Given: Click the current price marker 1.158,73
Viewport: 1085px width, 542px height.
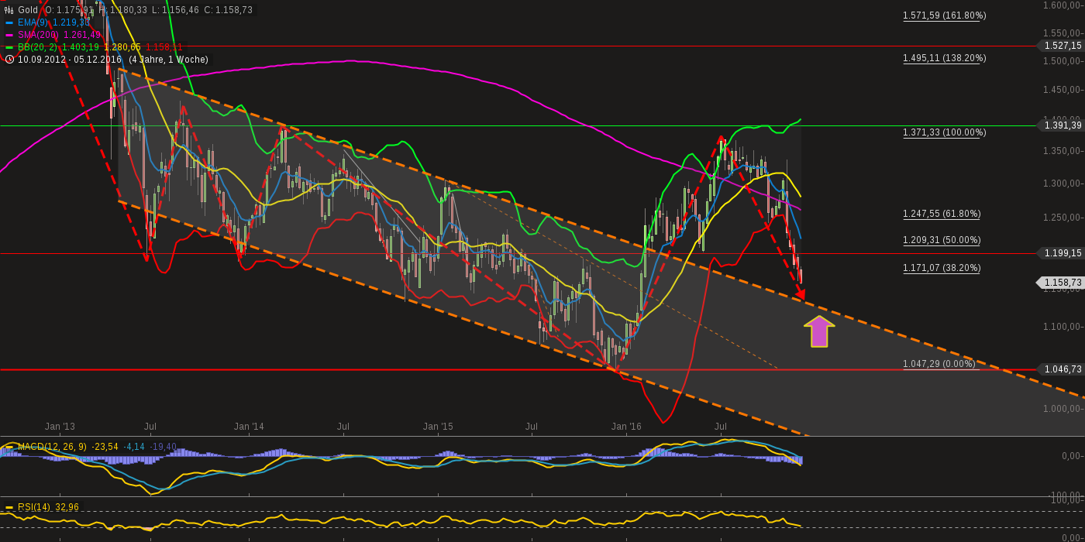Looking at the screenshot, I should point(1060,283).
